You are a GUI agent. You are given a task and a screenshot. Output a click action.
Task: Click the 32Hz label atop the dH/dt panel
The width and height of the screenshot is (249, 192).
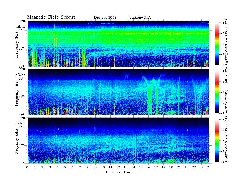pos(23,21)
